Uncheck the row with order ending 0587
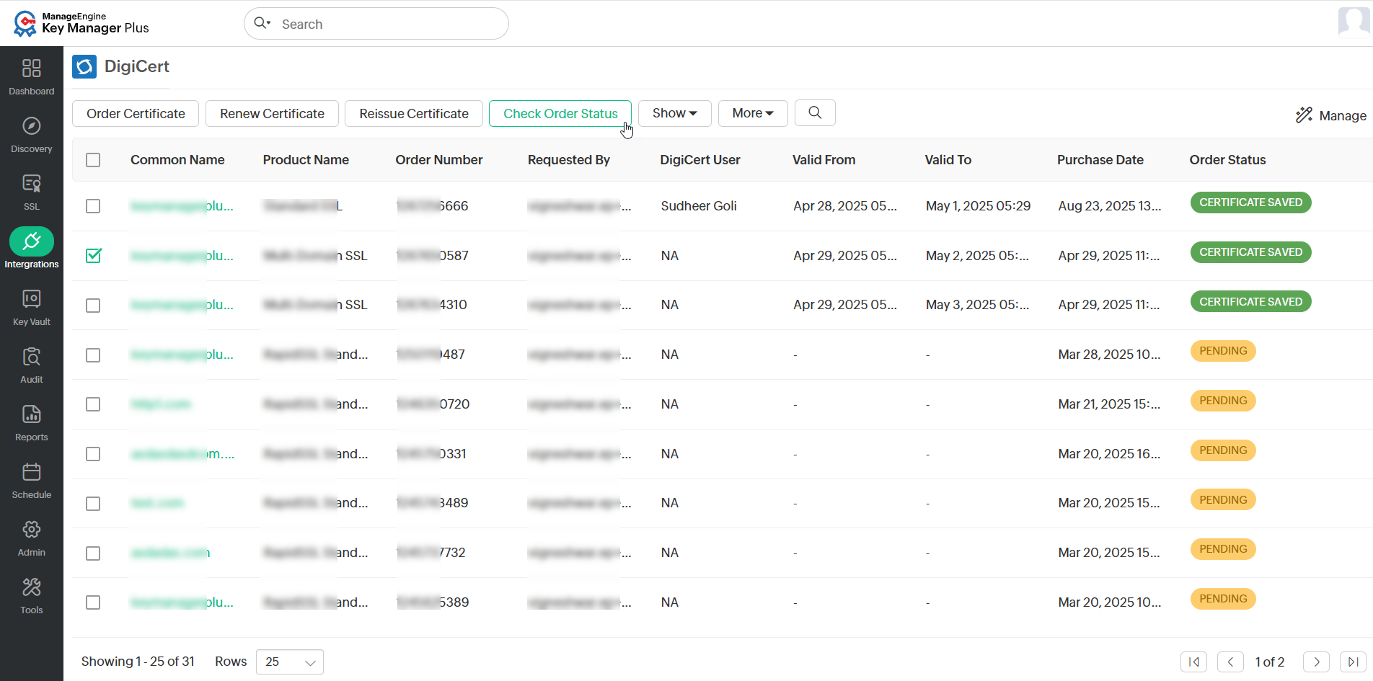 tap(93, 256)
